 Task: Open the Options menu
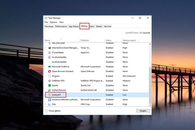(x=53, y=22)
